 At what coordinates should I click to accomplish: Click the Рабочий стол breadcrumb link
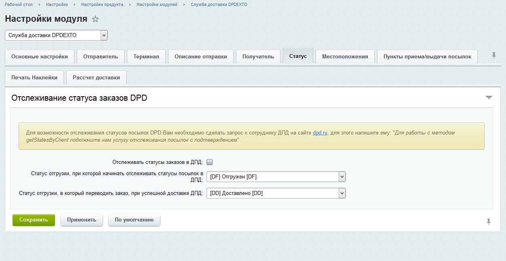pyautogui.click(x=19, y=4)
